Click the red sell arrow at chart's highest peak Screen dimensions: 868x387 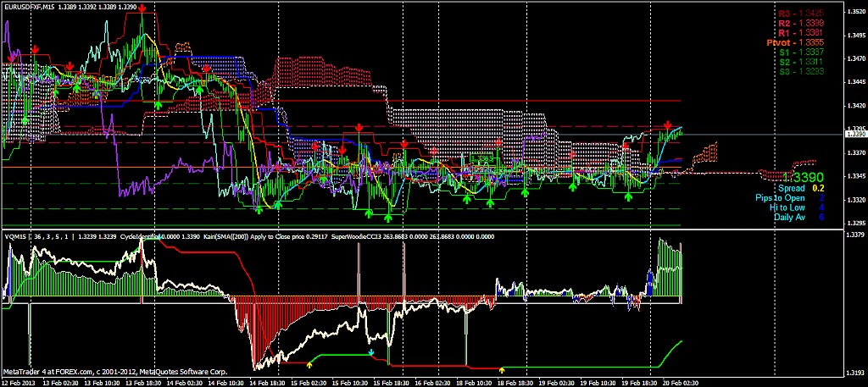click(x=142, y=8)
